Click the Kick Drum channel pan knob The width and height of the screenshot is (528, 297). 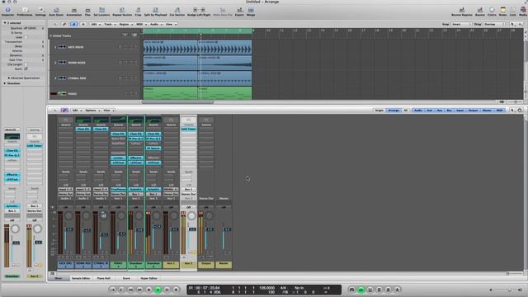tap(68, 216)
